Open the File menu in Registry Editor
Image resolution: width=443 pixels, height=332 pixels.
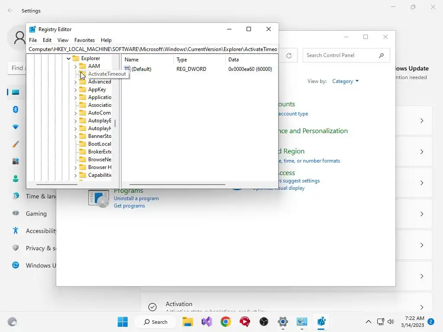(33, 40)
